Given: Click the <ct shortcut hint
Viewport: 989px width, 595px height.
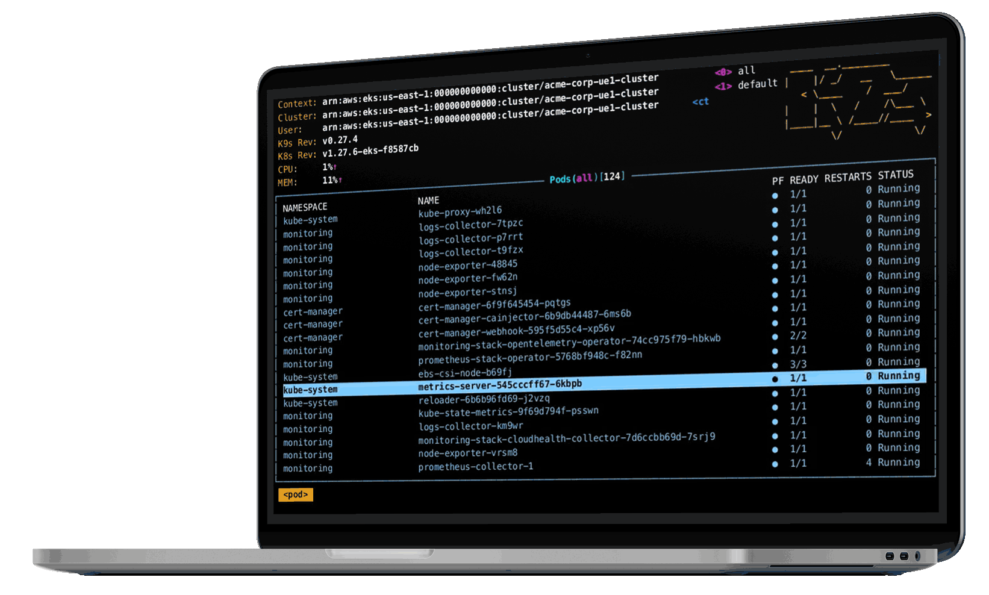Looking at the screenshot, I should 700,102.
